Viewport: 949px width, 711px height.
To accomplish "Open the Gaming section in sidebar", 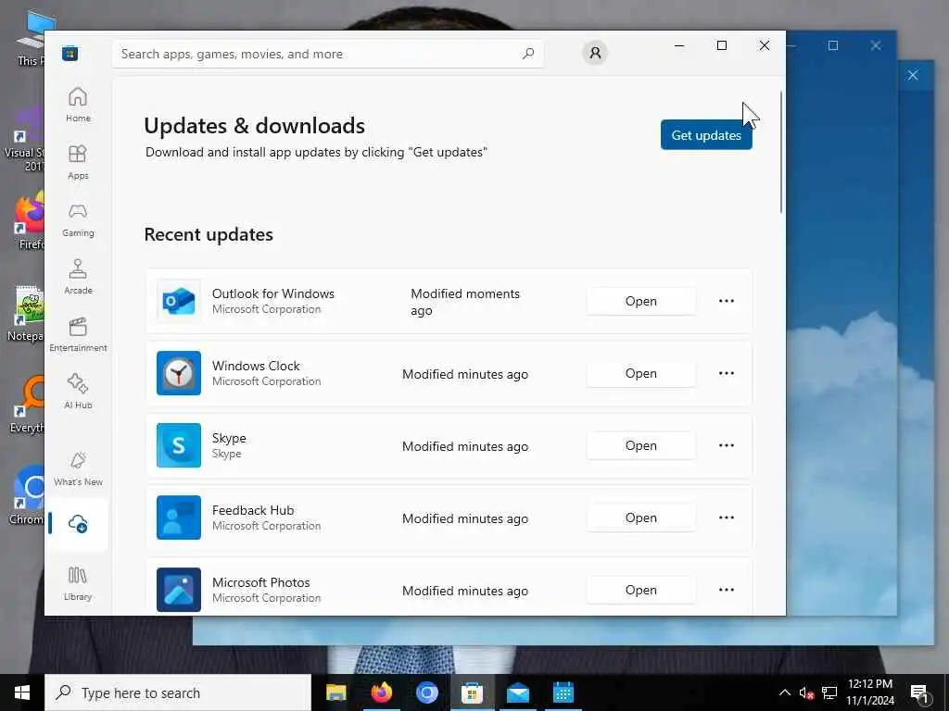I will point(78,219).
